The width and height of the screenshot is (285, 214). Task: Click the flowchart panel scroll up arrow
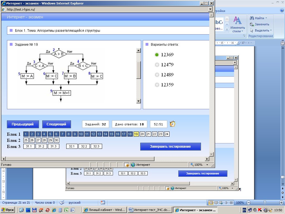(139, 50)
